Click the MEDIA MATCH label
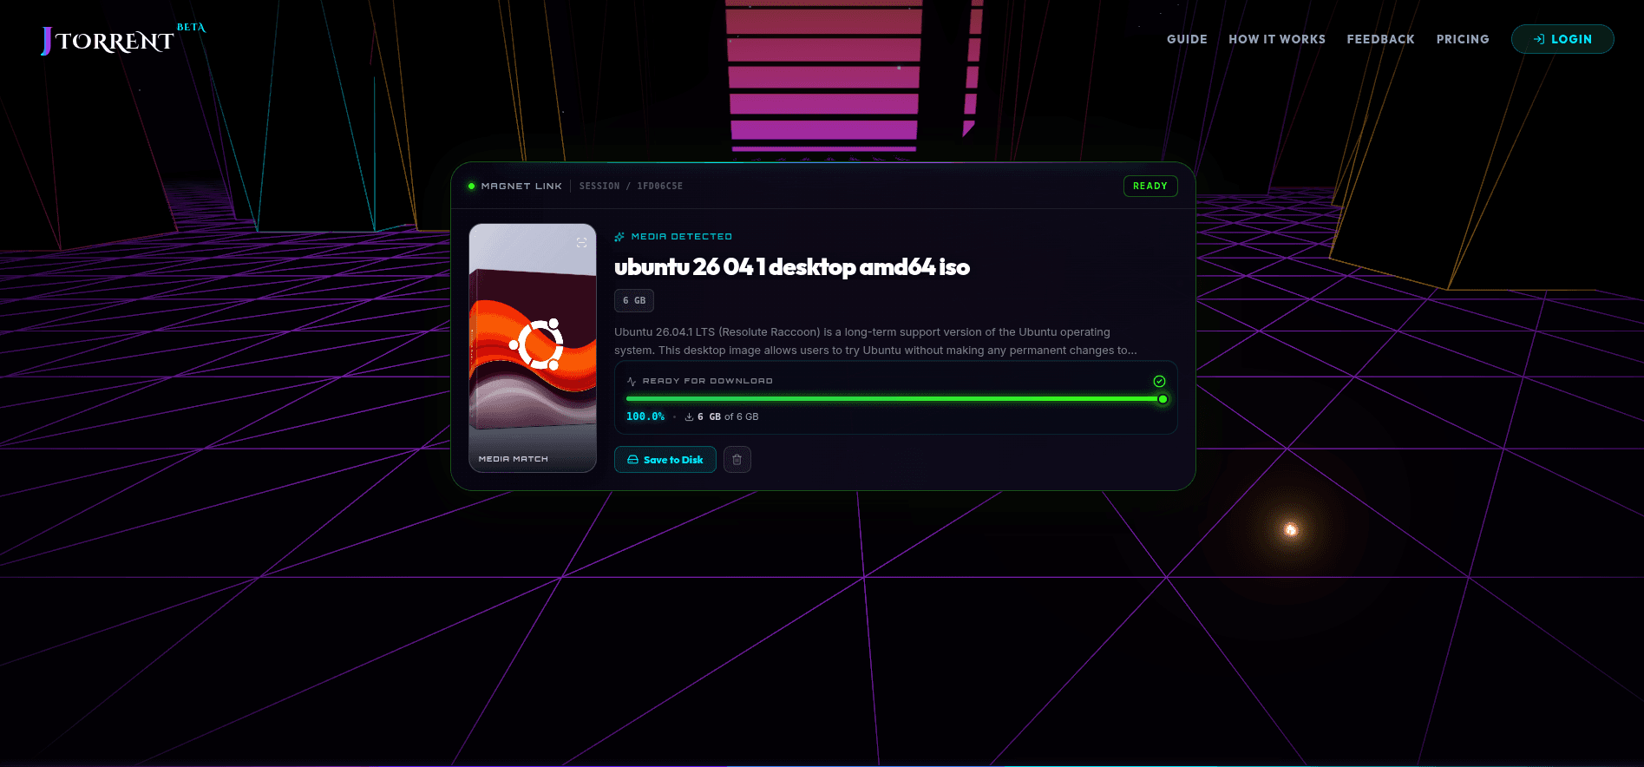This screenshot has width=1644, height=767. coord(514,459)
